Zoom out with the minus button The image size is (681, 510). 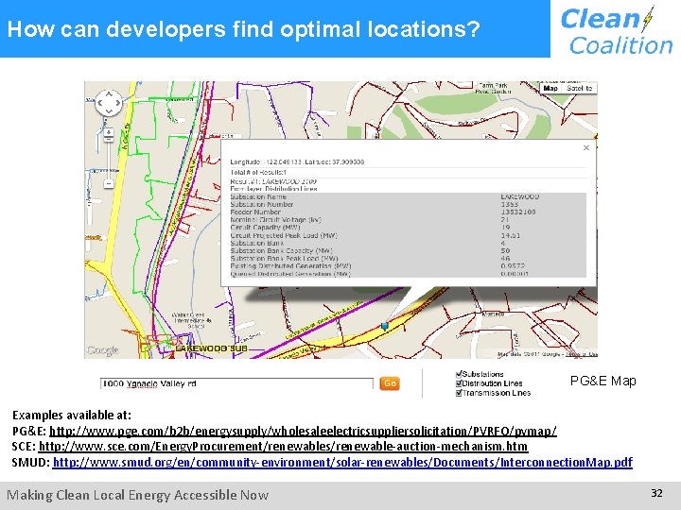[109, 184]
